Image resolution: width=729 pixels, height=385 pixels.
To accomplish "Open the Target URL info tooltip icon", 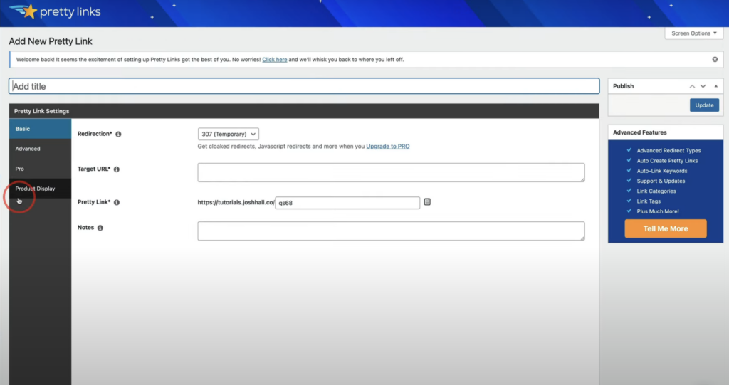I will tap(116, 169).
